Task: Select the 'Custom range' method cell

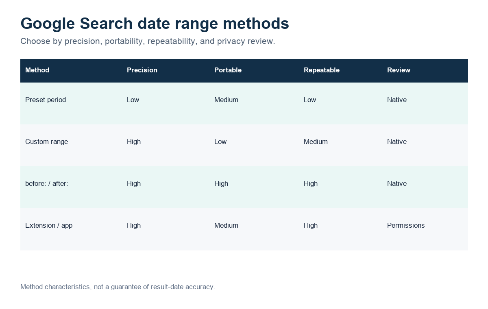Action: click(x=46, y=141)
